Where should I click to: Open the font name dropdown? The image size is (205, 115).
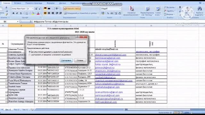click(26, 9)
